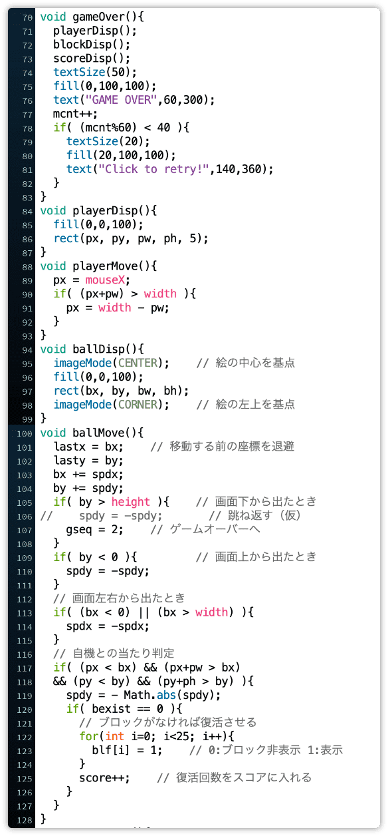388x836 pixels.
Task: Click "spdy = – Math.abs(spdy);" line
Action: coord(144,695)
